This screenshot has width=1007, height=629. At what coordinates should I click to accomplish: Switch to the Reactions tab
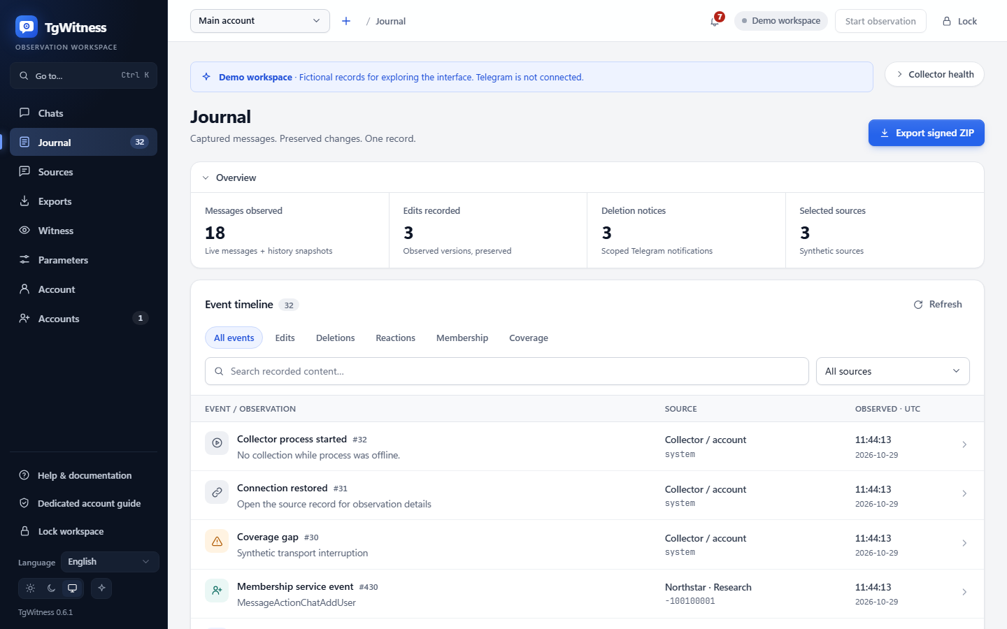click(396, 338)
